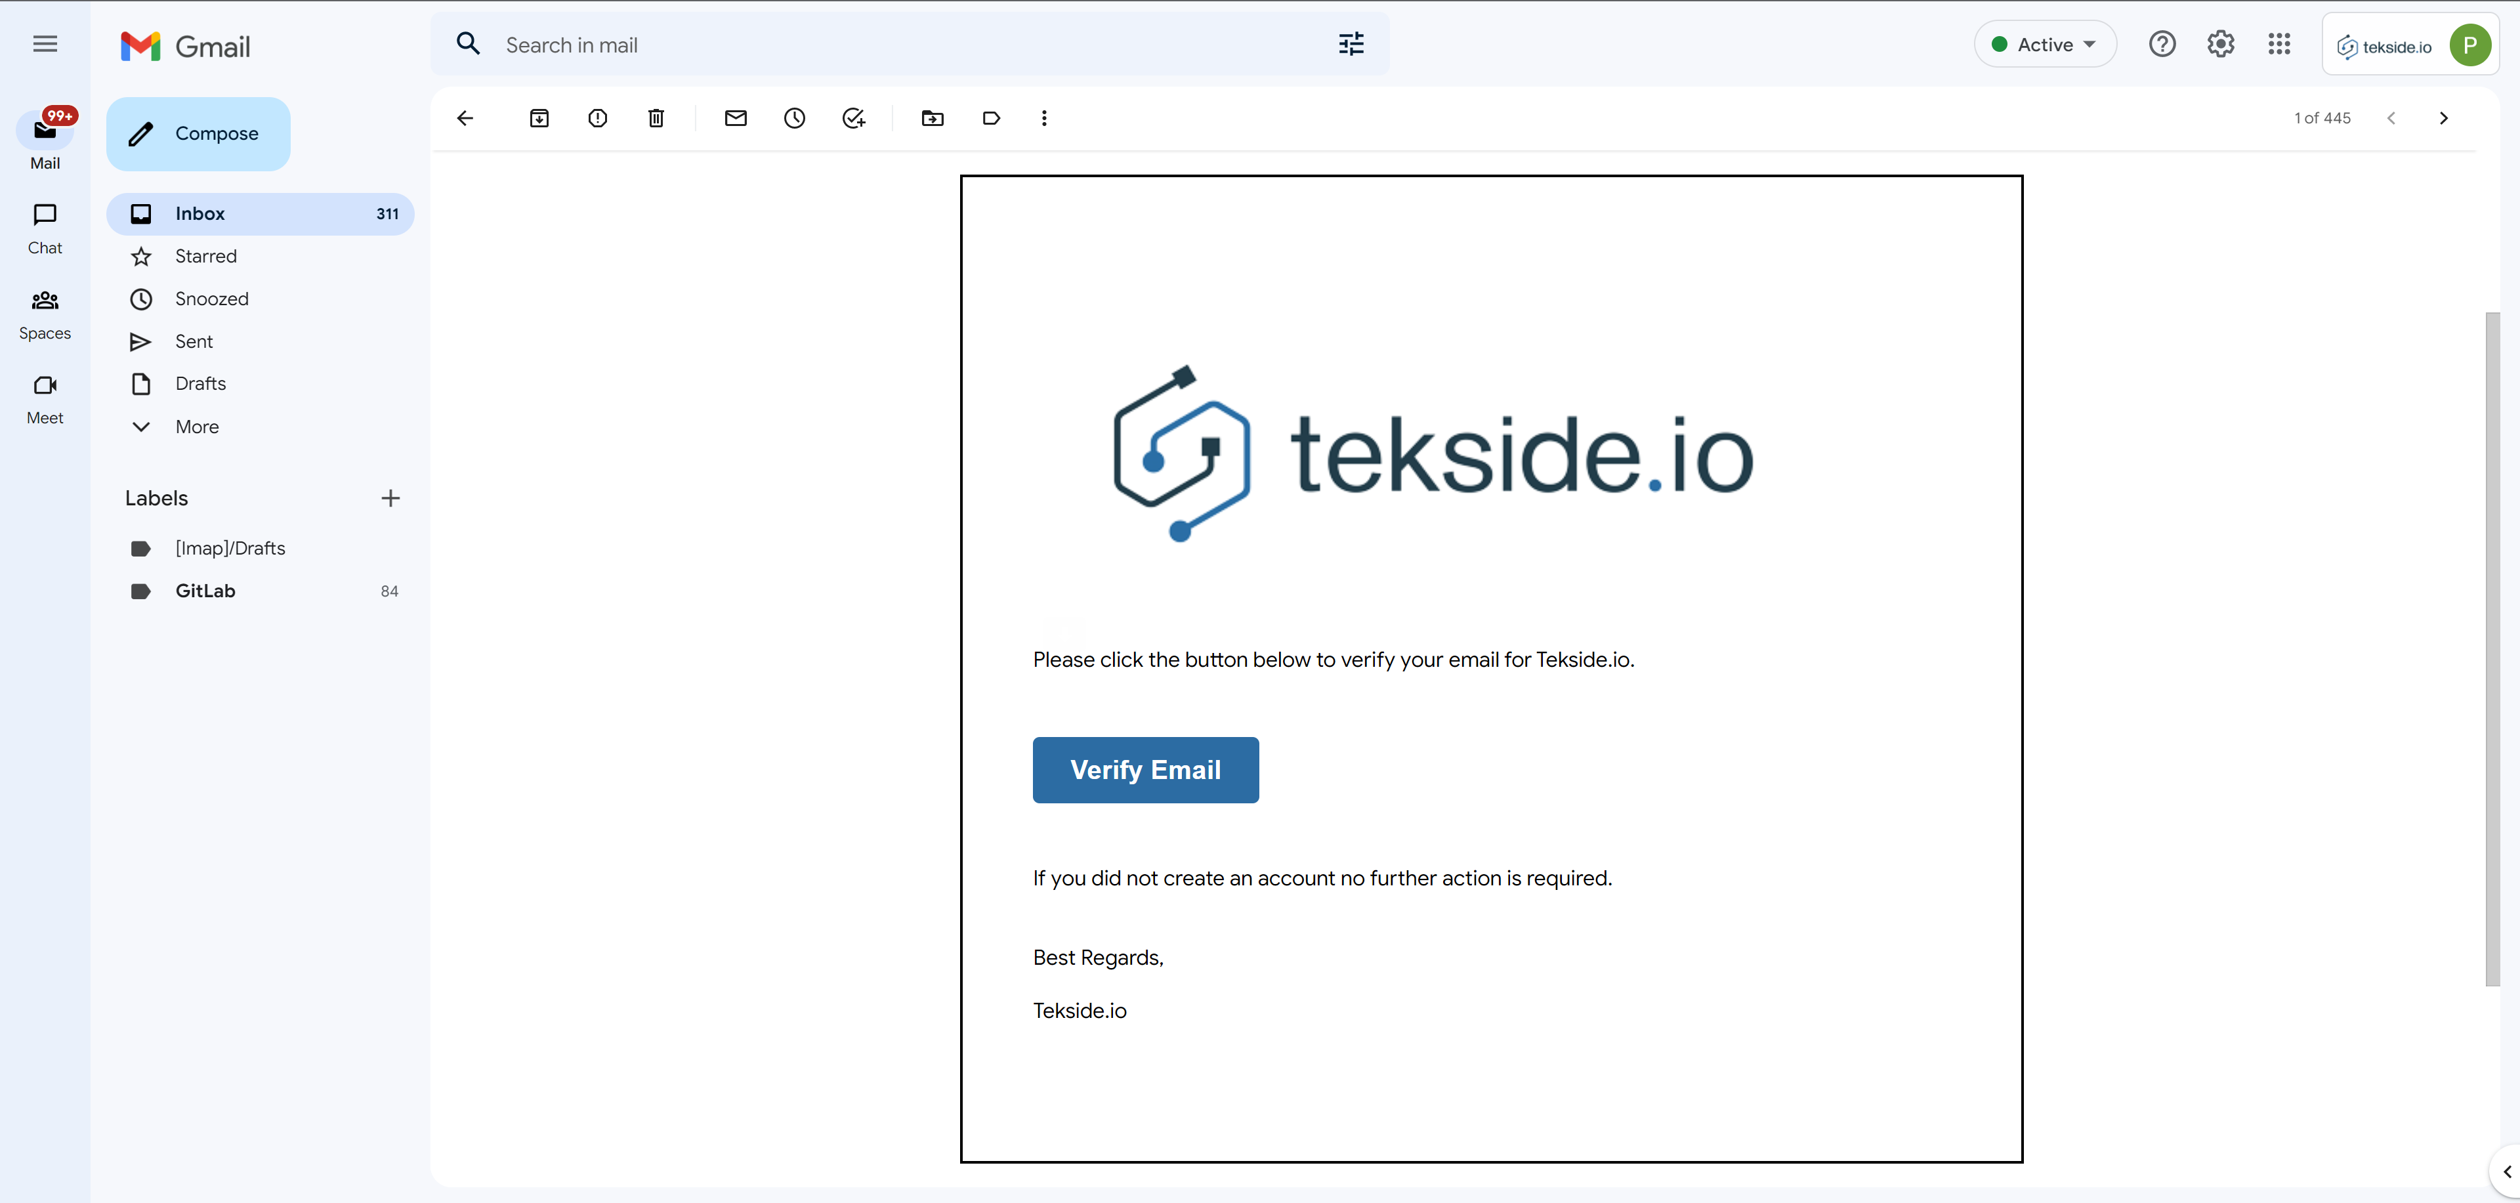Image resolution: width=2520 pixels, height=1203 pixels.
Task: Open the three-dot more options menu
Action: coord(1044,118)
